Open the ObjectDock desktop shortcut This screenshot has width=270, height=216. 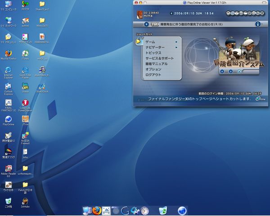pyautogui.click(x=42, y=88)
